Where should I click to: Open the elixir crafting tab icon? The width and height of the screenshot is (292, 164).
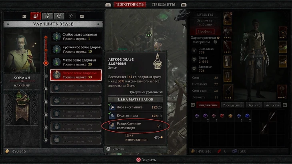point(47,16)
